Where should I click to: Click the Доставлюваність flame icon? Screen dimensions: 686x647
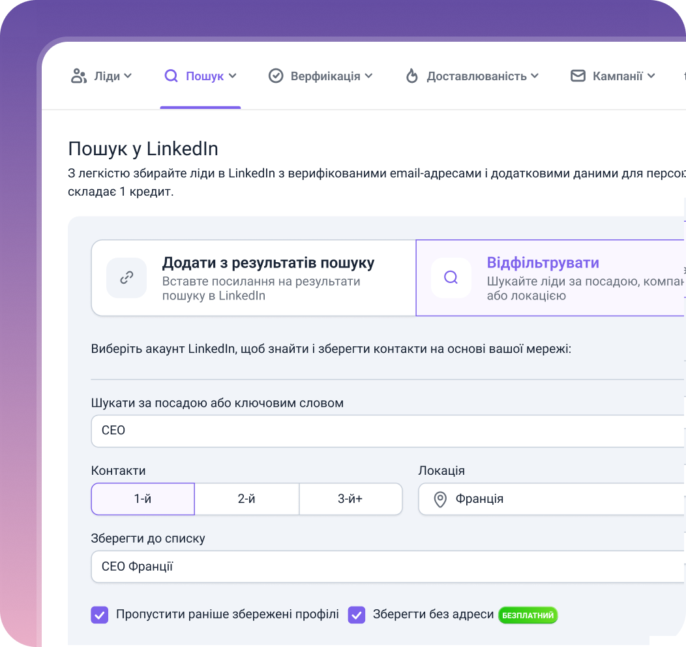(411, 76)
